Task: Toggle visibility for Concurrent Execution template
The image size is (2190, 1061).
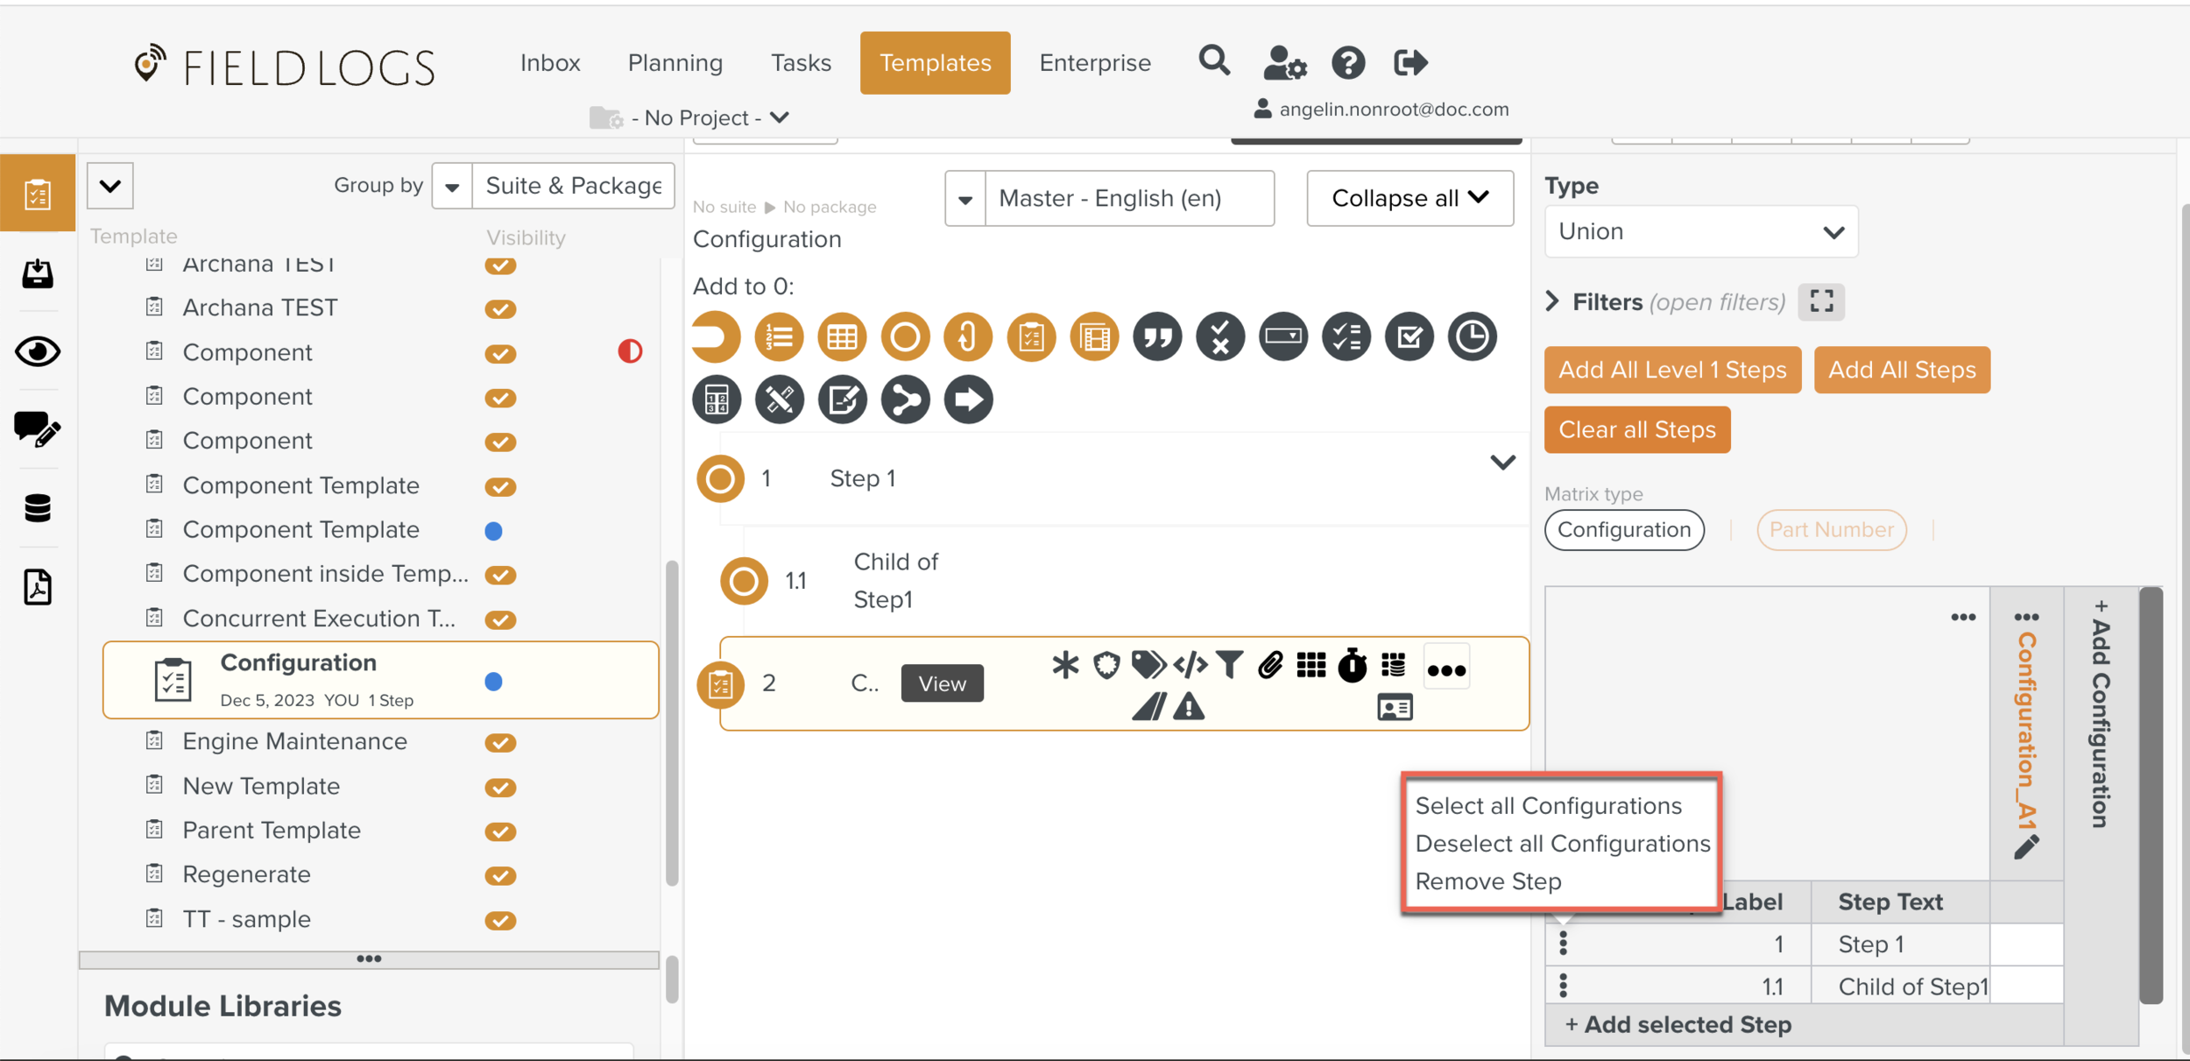Action: pos(500,620)
